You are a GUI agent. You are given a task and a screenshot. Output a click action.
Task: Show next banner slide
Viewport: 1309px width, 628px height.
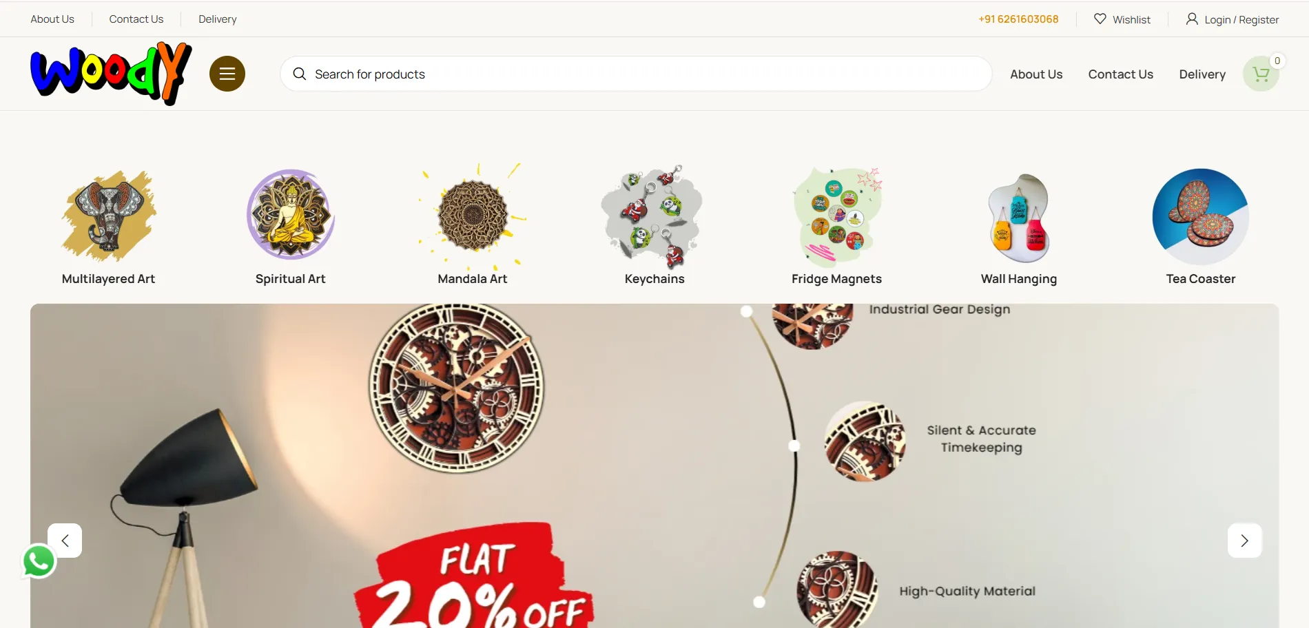1244,541
